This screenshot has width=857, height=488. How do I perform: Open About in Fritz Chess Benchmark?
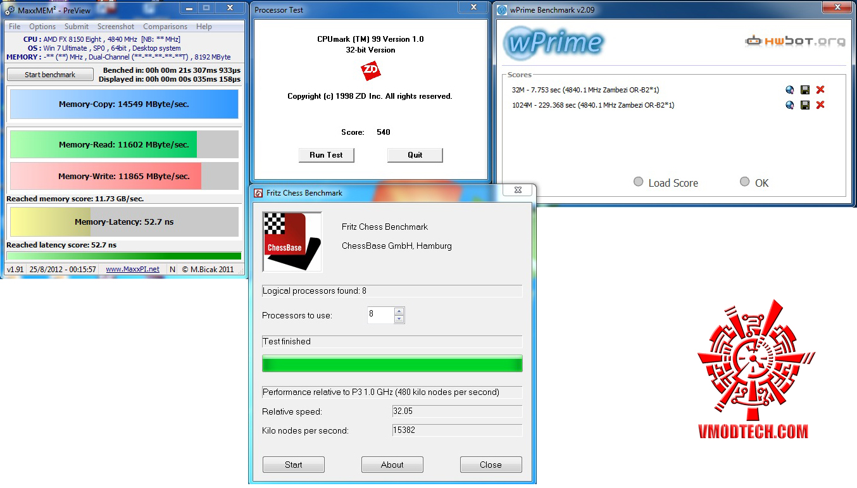click(392, 465)
